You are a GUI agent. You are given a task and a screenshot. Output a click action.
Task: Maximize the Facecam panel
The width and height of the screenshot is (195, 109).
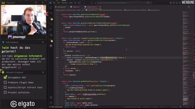tap(36, 2)
